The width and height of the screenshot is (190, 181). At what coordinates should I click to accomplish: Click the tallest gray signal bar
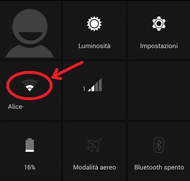[100, 84]
